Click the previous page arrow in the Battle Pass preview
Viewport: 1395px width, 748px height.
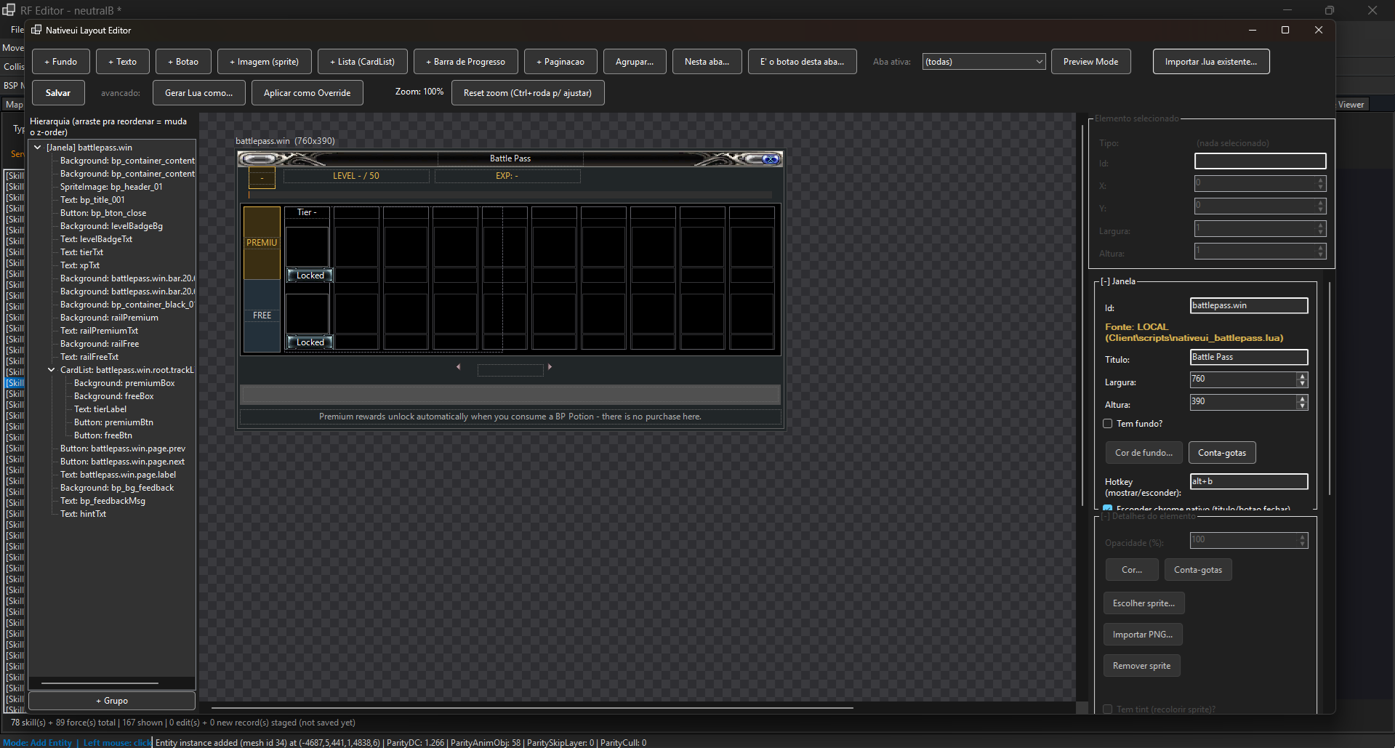(459, 367)
